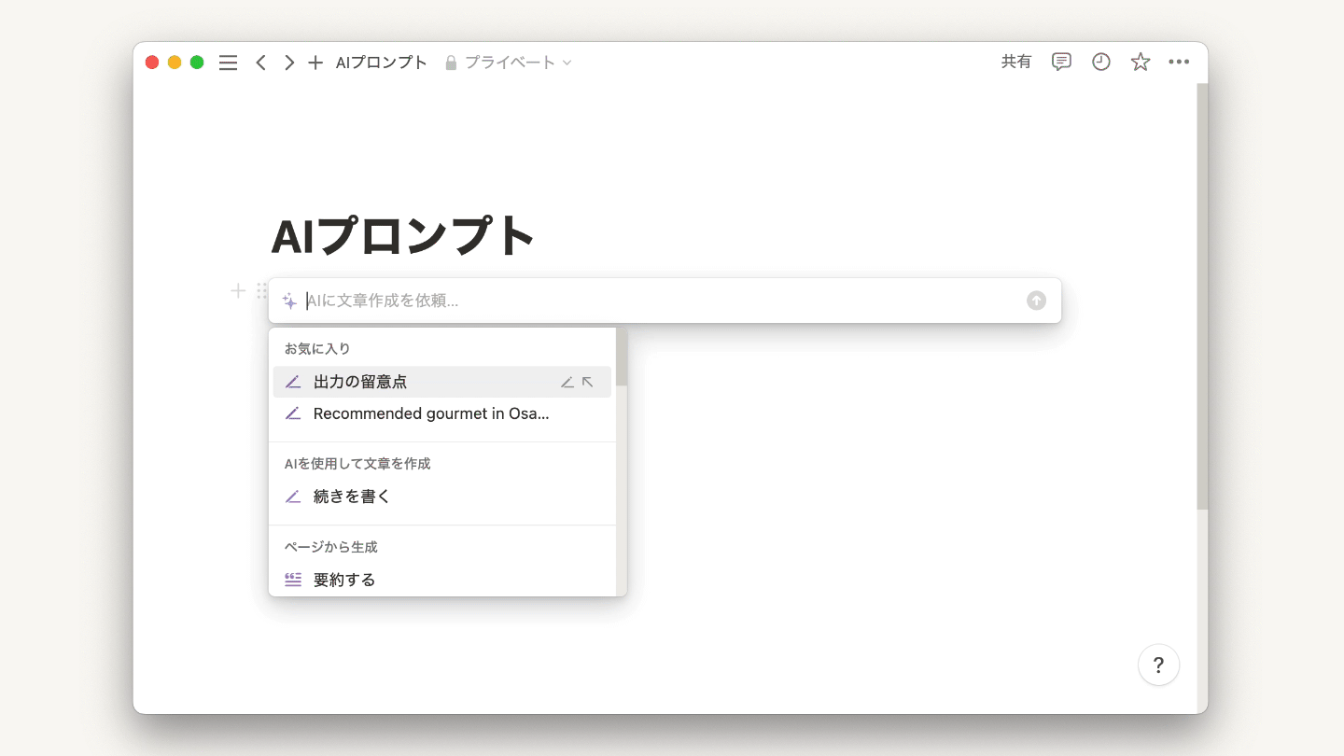Go back with the left arrow
1344x756 pixels.
tap(261, 63)
